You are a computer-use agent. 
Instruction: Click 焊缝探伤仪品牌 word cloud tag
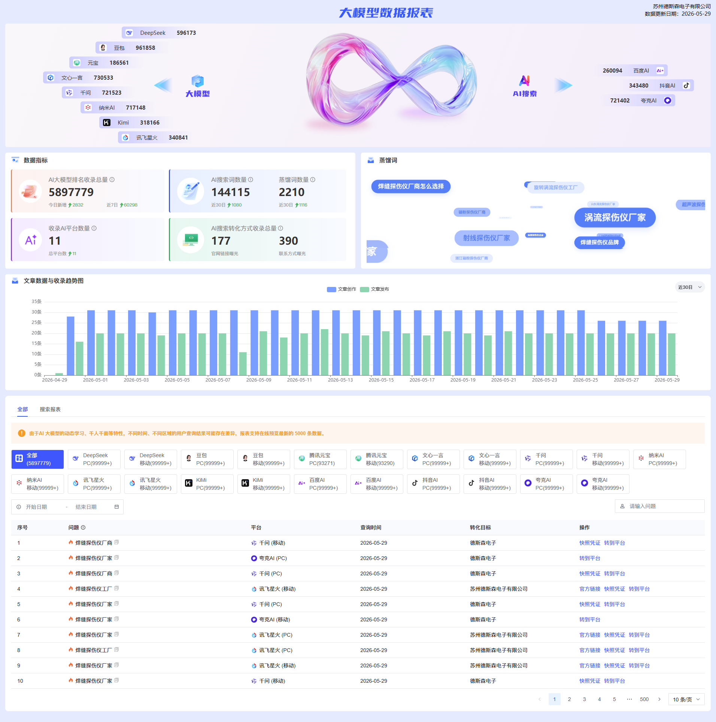[600, 242]
